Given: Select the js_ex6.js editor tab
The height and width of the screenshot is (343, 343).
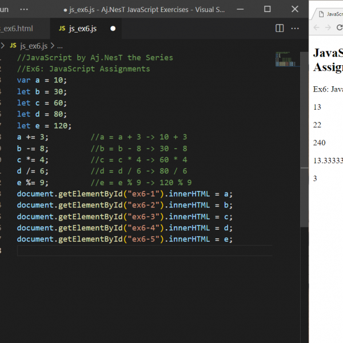Looking at the screenshot, I should click(83, 28).
